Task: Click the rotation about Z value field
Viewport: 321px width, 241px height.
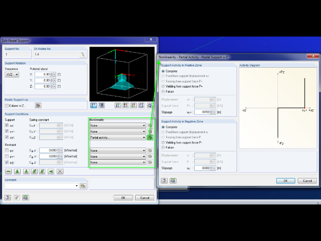Action: [43, 86]
